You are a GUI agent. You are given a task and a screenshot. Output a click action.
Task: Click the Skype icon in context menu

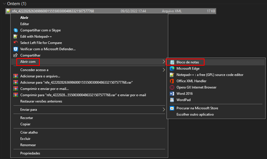pos(16,30)
